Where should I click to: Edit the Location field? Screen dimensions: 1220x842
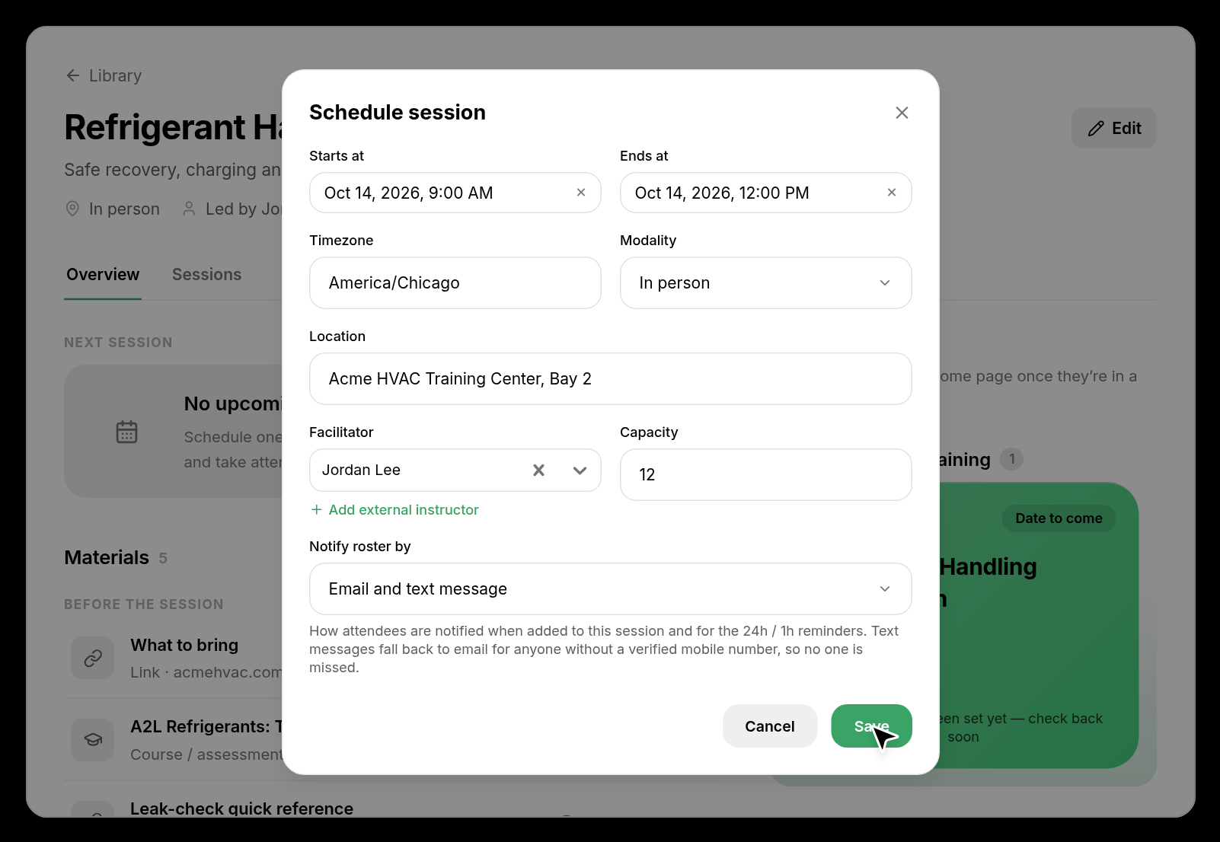(x=610, y=379)
